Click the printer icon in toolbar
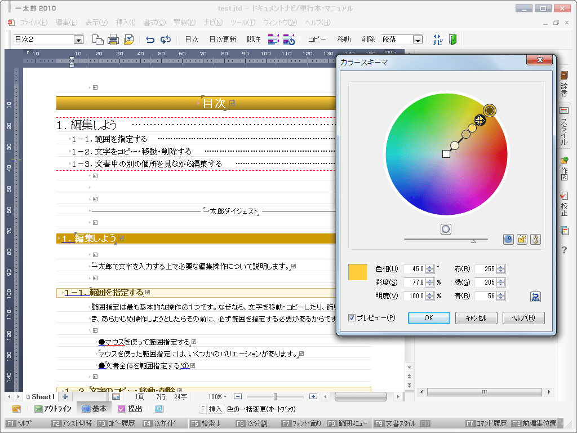 point(113,39)
